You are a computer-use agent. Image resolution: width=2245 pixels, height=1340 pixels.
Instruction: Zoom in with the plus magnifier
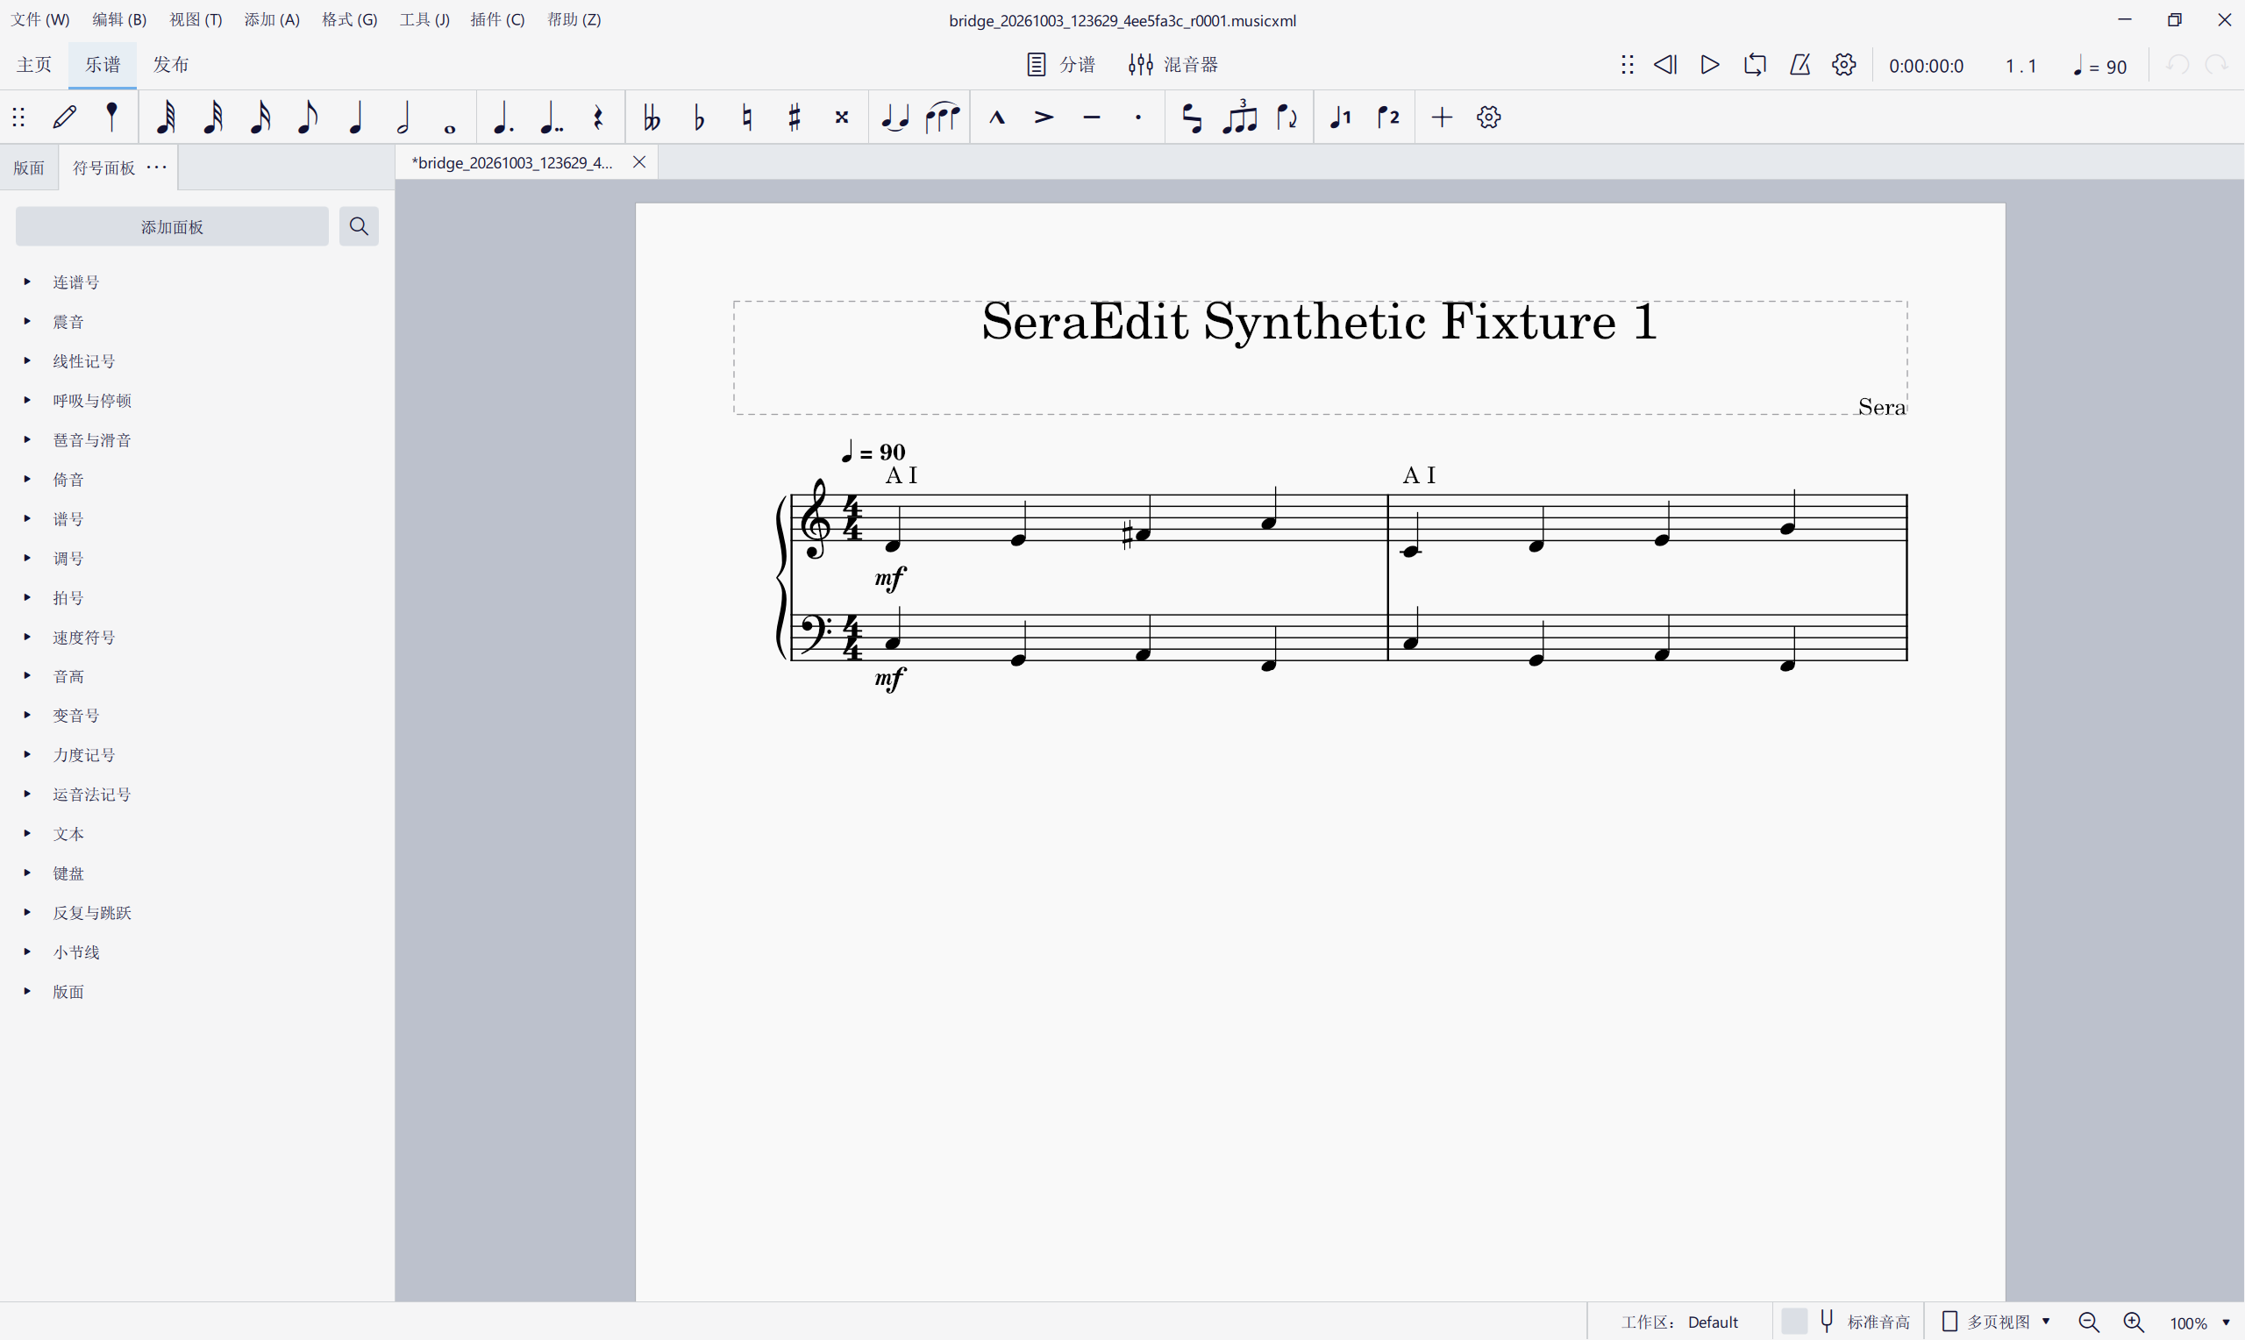[x=2134, y=1322]
